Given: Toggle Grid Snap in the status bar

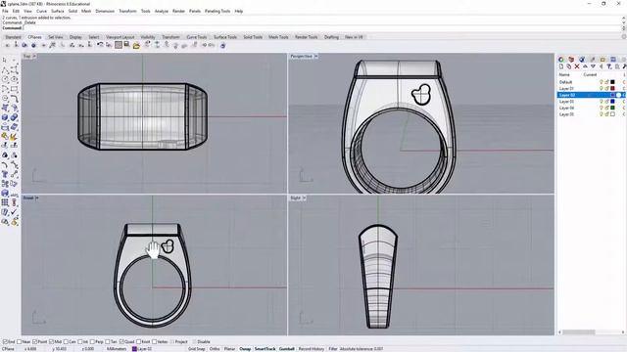Looking at the screenshot, I should (x=196, y=349).
